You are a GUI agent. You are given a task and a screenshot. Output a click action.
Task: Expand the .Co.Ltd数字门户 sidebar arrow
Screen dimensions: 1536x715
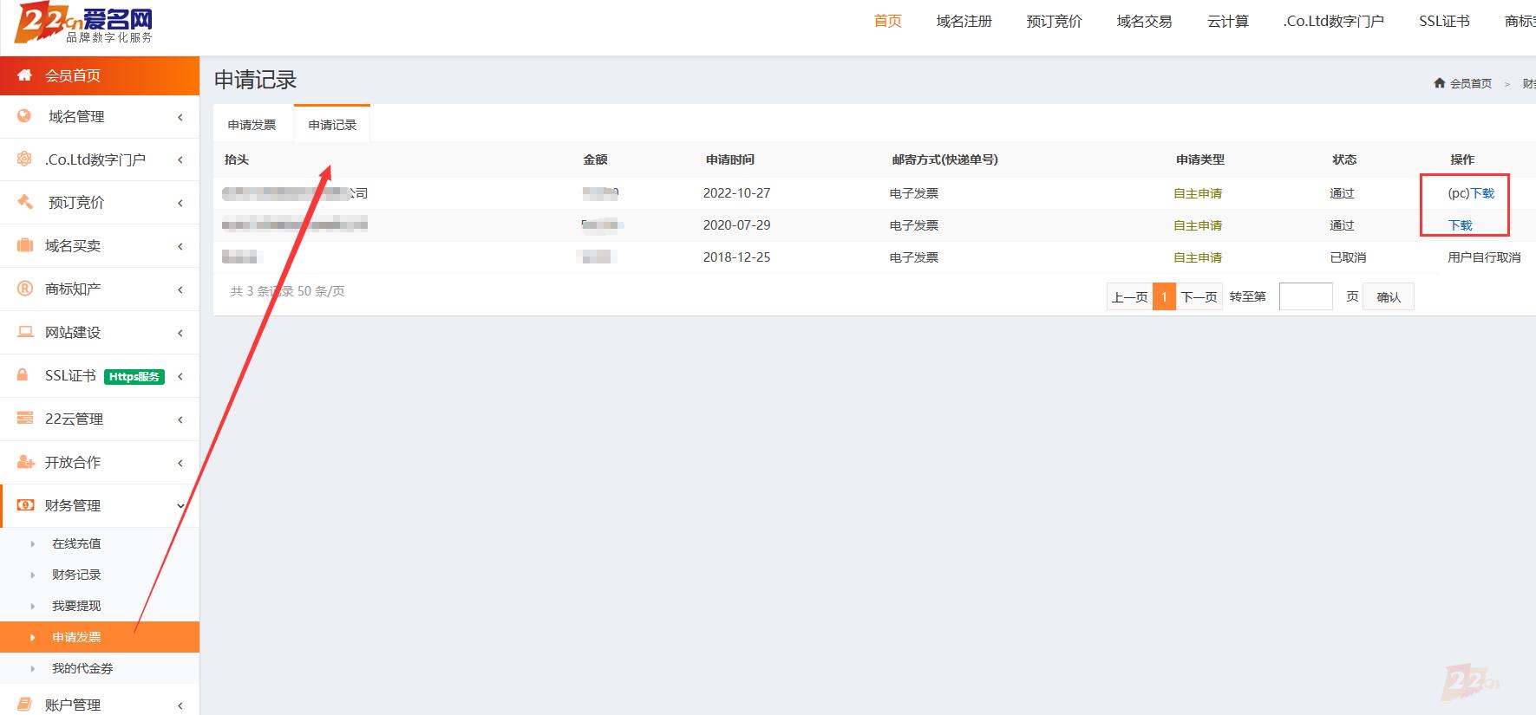tap(180, 159)
